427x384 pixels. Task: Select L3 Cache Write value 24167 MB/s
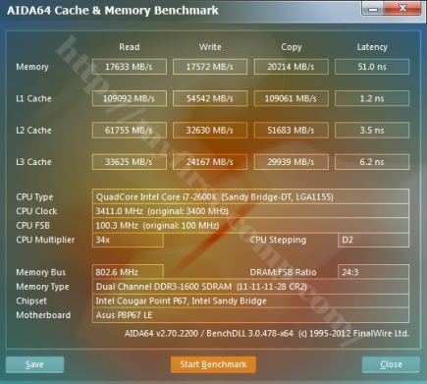(x=210, y=162)
